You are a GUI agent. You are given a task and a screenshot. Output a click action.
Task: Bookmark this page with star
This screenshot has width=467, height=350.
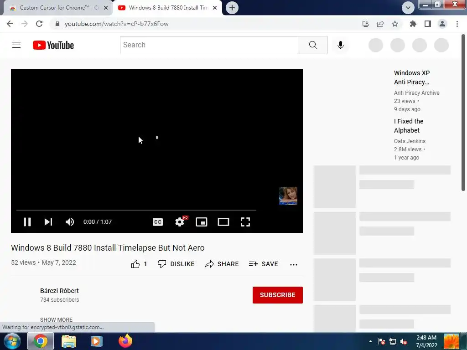pyautogui.click(x=395, y=24)
